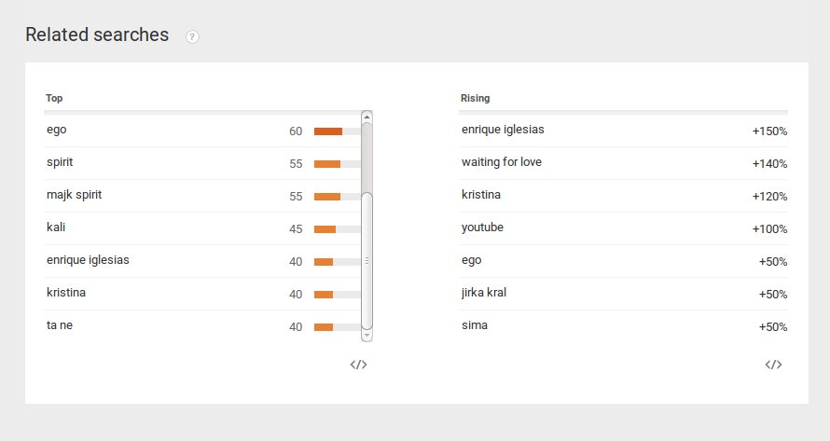Click the Top column header
Screen dimensions: 830x441
(x=54, y=98)
